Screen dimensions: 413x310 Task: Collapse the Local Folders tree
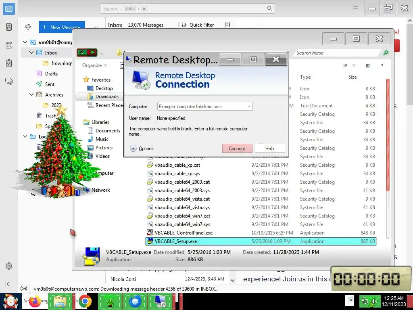tap(25, 136)
